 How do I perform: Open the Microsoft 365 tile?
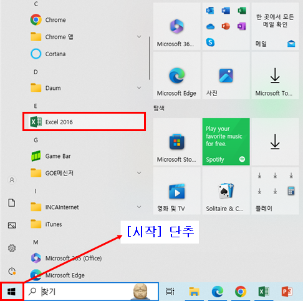177,26
